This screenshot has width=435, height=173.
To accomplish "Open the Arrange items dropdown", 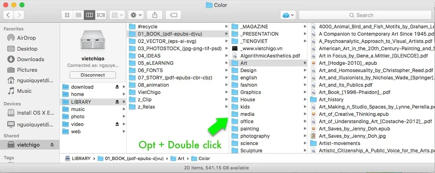I will pyautogui.click(x=118, y=15).
